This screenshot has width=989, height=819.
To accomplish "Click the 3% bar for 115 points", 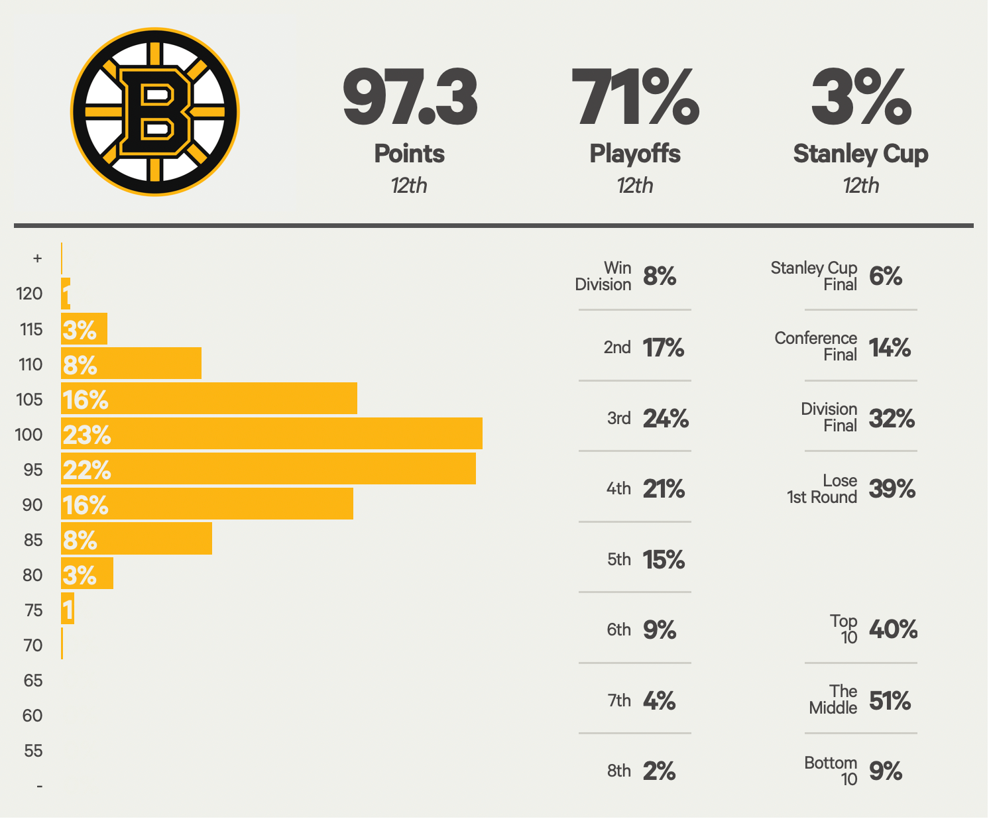I will [x=84, y=329].
